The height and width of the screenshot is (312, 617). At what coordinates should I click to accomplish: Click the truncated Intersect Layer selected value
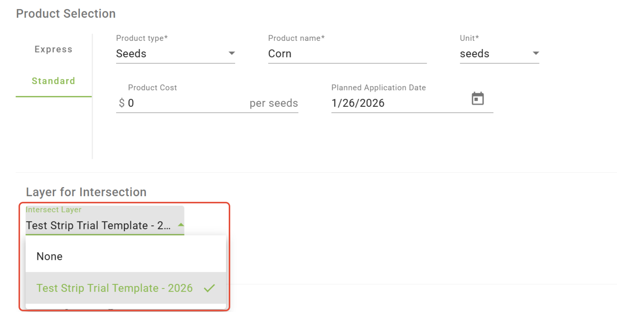click(x=98, y=226)
